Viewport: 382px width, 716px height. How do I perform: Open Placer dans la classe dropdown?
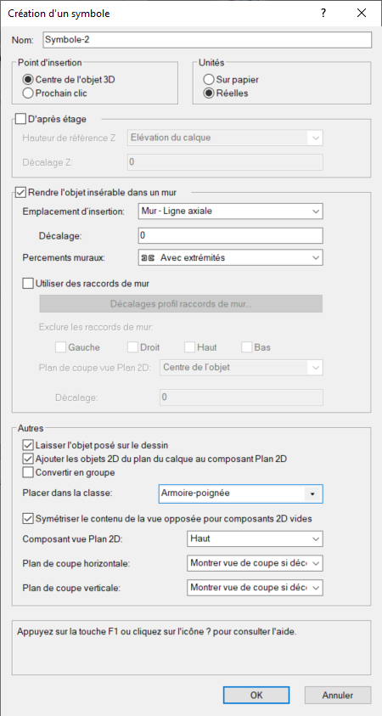click(240, 493)
